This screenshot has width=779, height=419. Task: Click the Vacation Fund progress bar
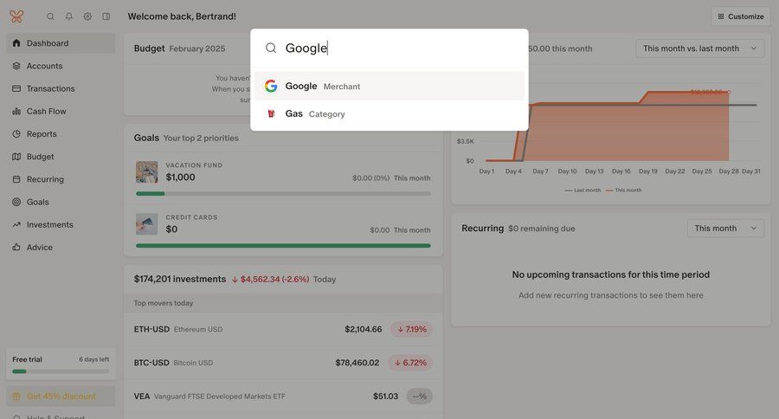(283, 194)
